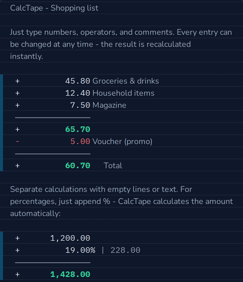Select the 228.00 calculated percentage amount
Screen dimensions: 243x282
pyautogui.click(x=125, y=250)
